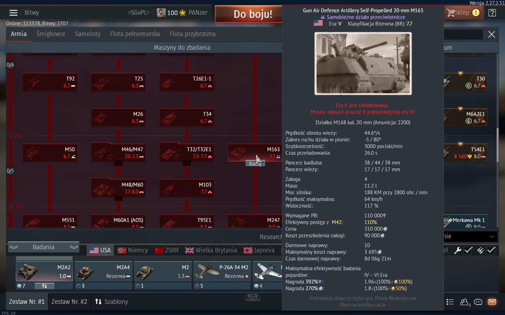Screen dimensions: 505x315
Task: Click the wrench repair icon
Action: point(458,250)
